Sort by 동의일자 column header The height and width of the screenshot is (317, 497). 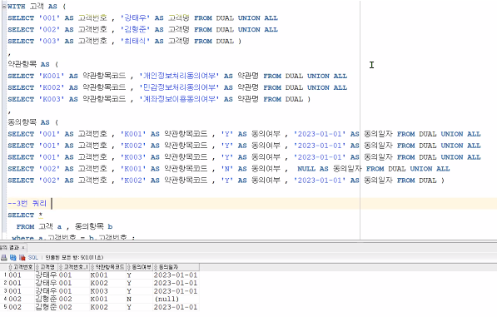pyautogui.click(x=176, y=267)
